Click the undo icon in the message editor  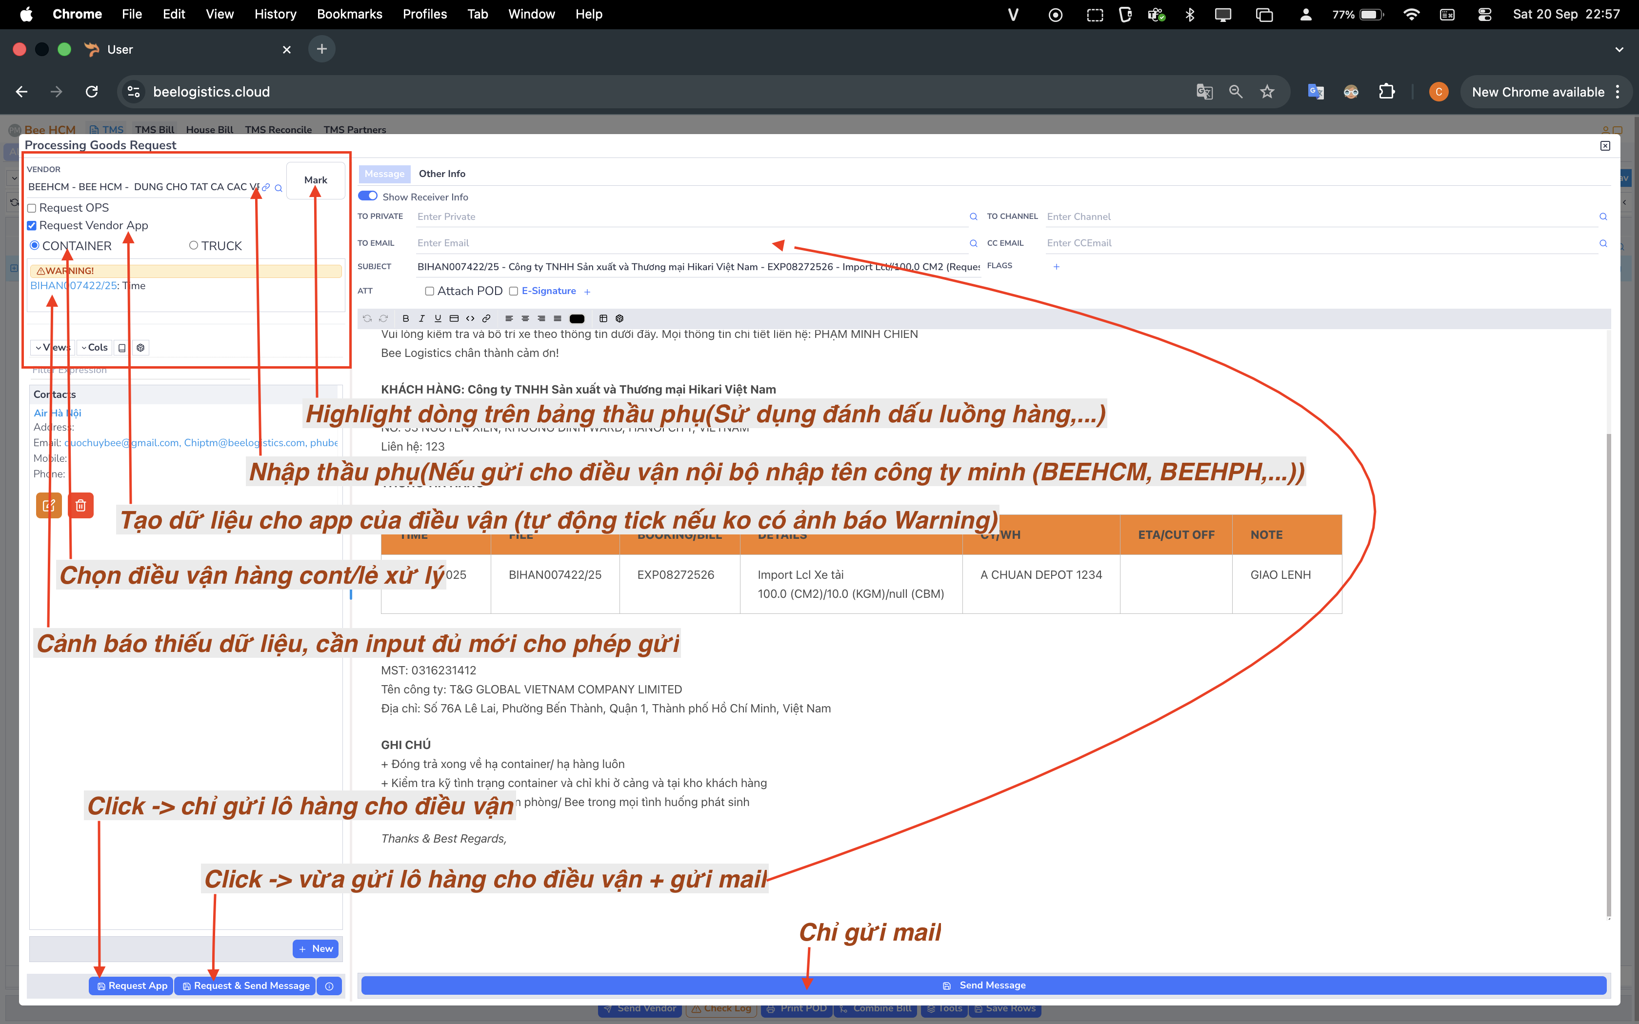pyautogui.click(x=368, y=318)
